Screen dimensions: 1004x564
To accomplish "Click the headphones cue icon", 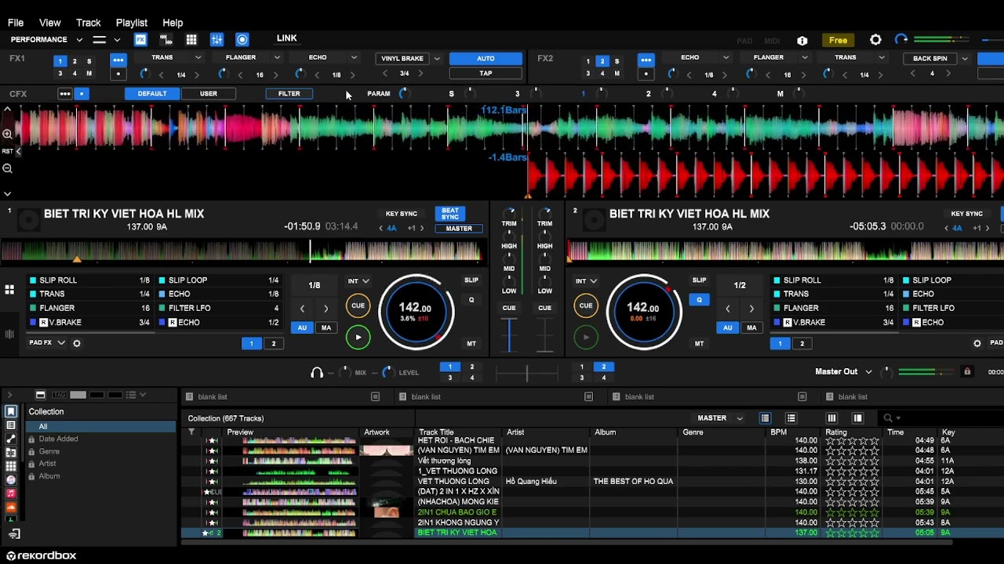I will pyautogui.click(x=317, y=373).
